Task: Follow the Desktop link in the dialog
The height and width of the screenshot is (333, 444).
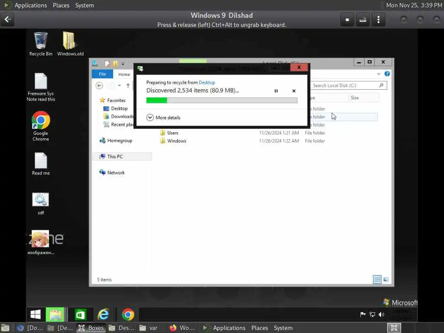Action: (x=207, y=82)
